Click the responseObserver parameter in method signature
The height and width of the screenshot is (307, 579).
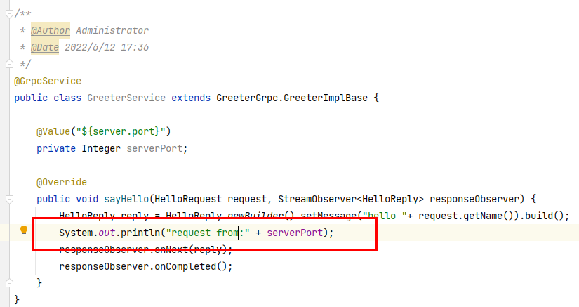point(474,200)
